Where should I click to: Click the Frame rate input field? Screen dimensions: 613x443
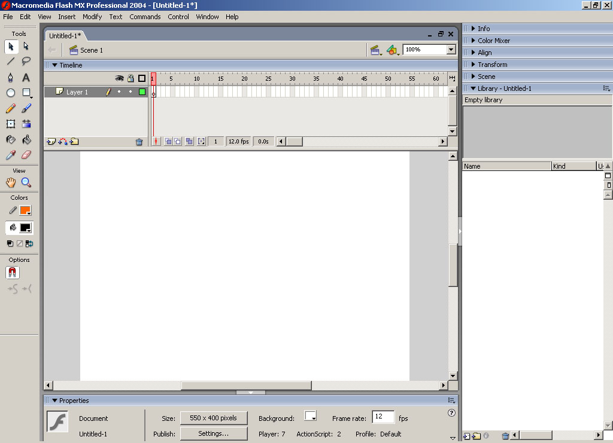pos(383,417)
